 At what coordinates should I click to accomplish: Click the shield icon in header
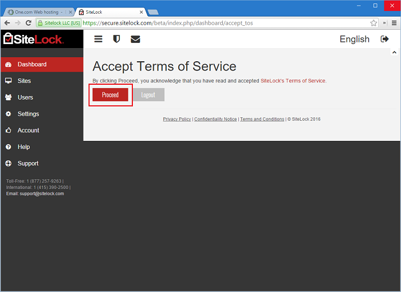[x=117, y=39]
